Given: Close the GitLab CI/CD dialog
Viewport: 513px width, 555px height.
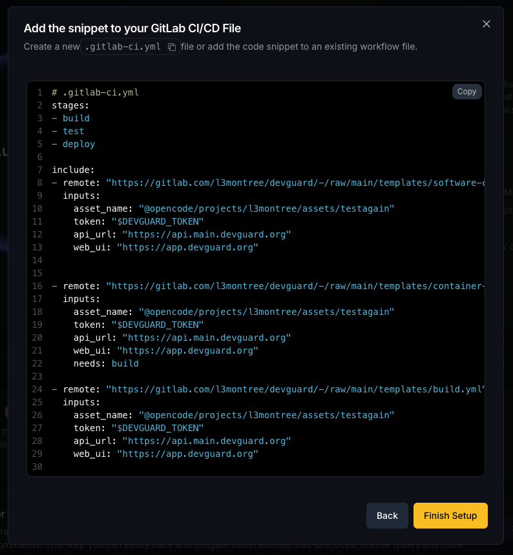Looking at the screenshot, I should pyautogui.click(x=486, y=24).
